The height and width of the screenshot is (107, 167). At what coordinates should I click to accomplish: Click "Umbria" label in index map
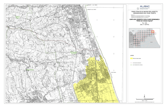[131, 35]
